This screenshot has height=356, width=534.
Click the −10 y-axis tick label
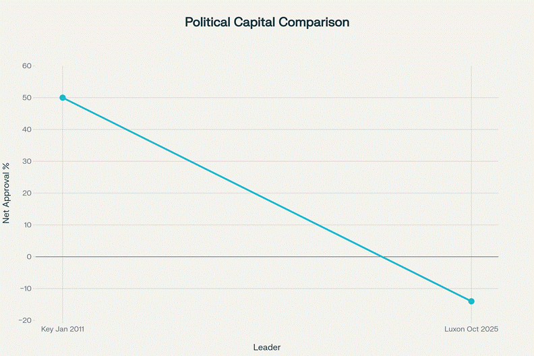point(25,289)
